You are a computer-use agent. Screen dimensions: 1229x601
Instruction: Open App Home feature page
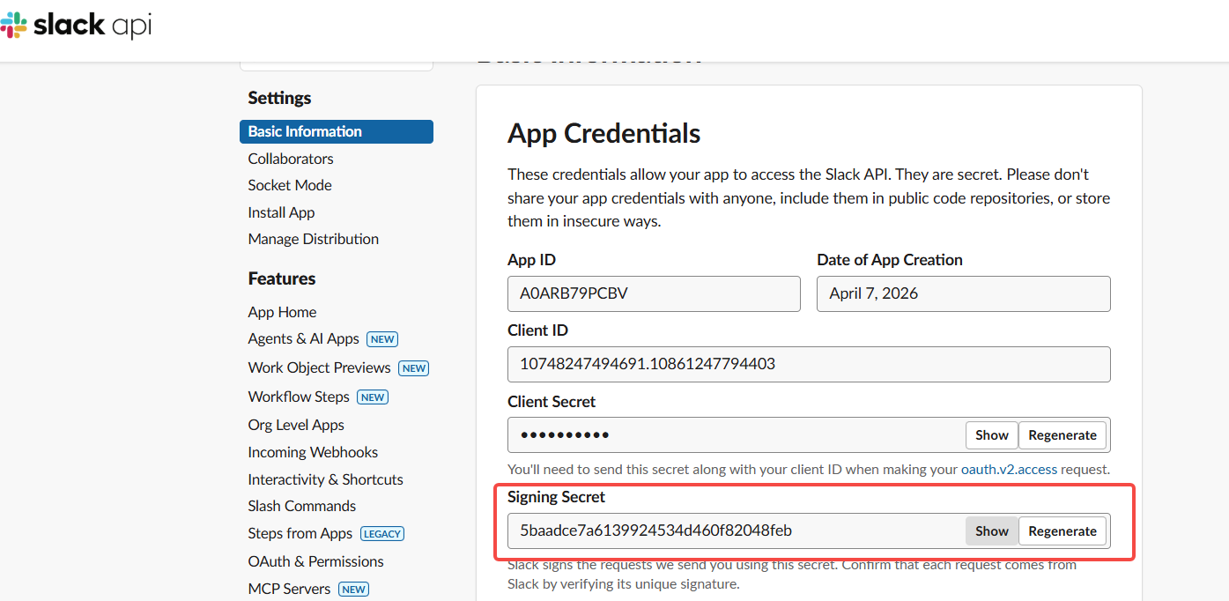282,312
